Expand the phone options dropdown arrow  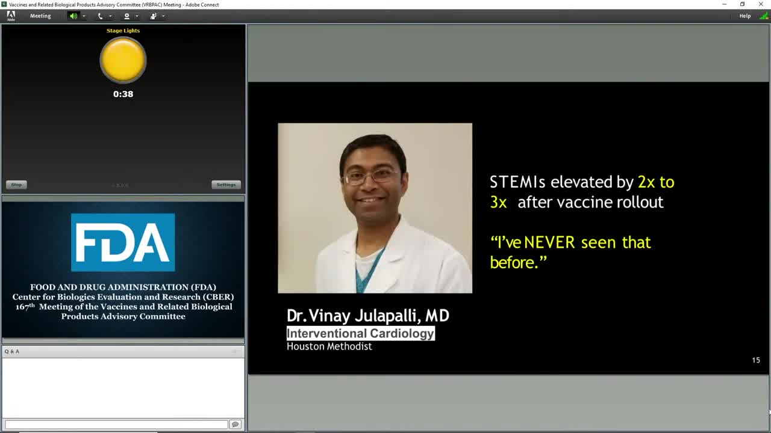pyautogui.click(x=110, y=16)
